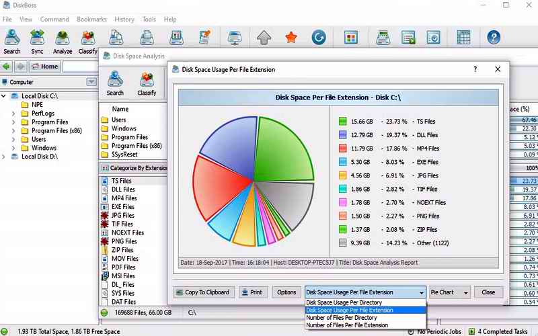
Task: Click the Classify icon in main toolbar
Action: click(x=88, y=41)
